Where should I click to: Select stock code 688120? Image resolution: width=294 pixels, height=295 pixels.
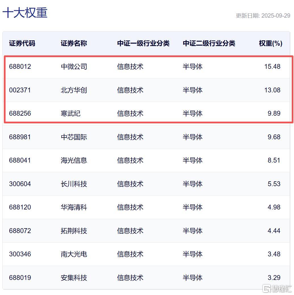point(20,207)
